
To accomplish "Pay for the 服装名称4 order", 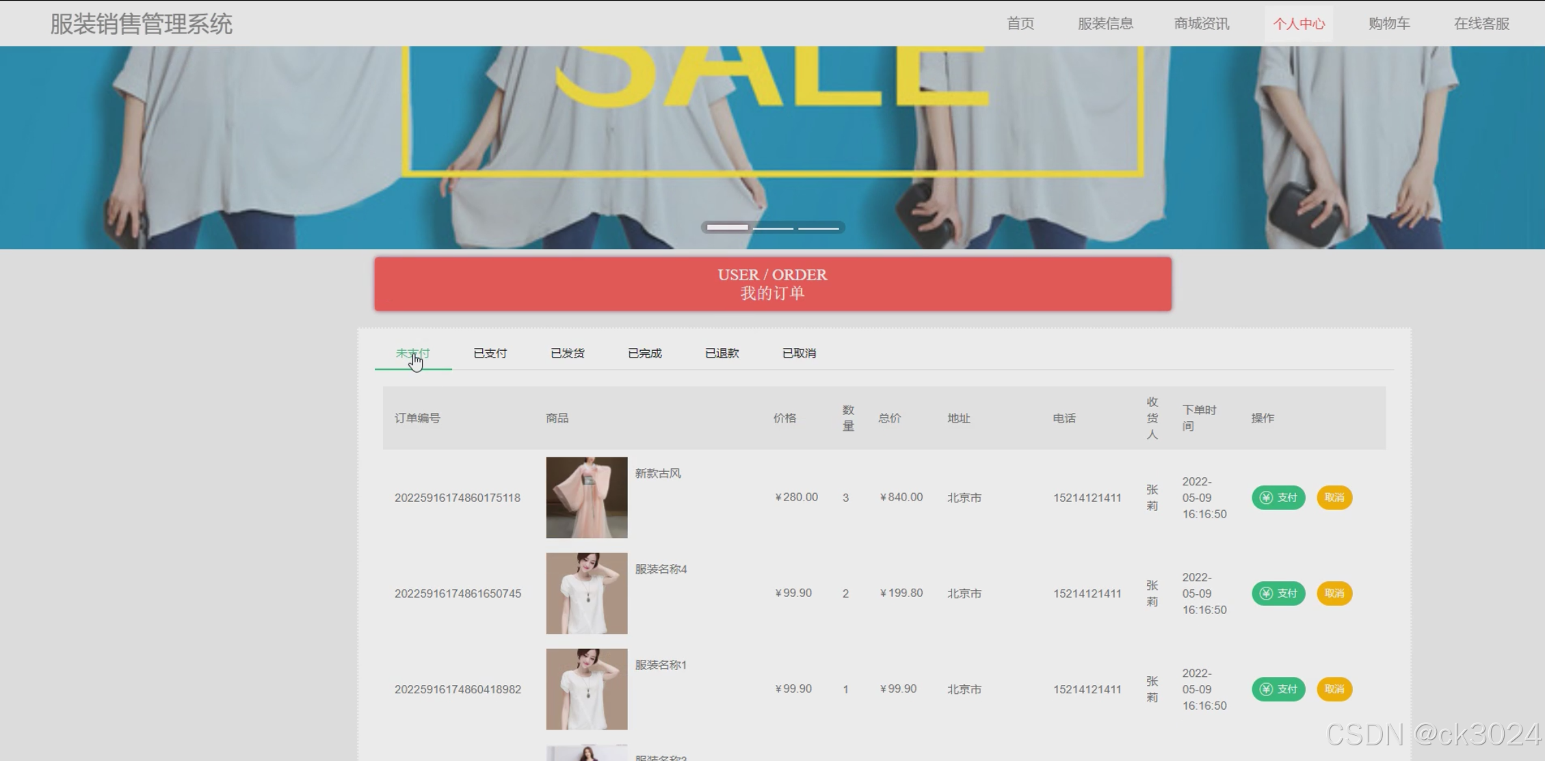I will [x=1278, y=593].
